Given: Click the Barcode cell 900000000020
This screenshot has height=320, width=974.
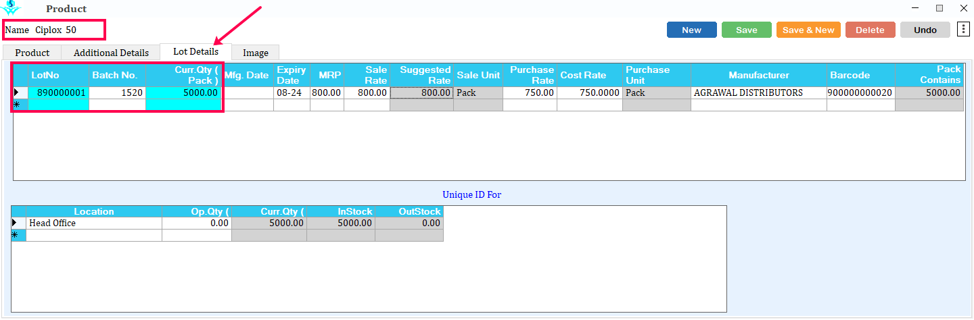Looking at the screenshot, I should point(861,92).
